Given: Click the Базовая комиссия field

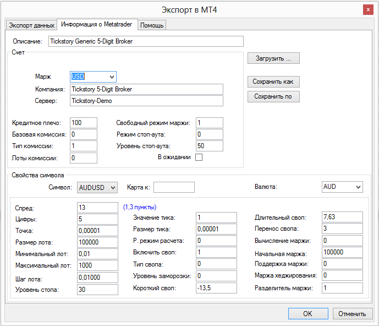Looking at the screenshot, I should click(84, 134).
